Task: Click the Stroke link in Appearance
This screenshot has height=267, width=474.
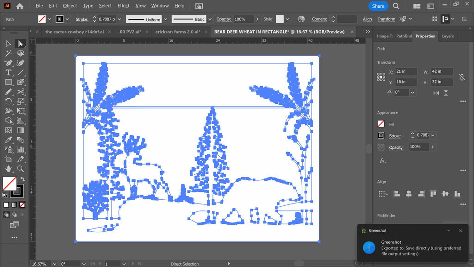Action: pos(395,136)
